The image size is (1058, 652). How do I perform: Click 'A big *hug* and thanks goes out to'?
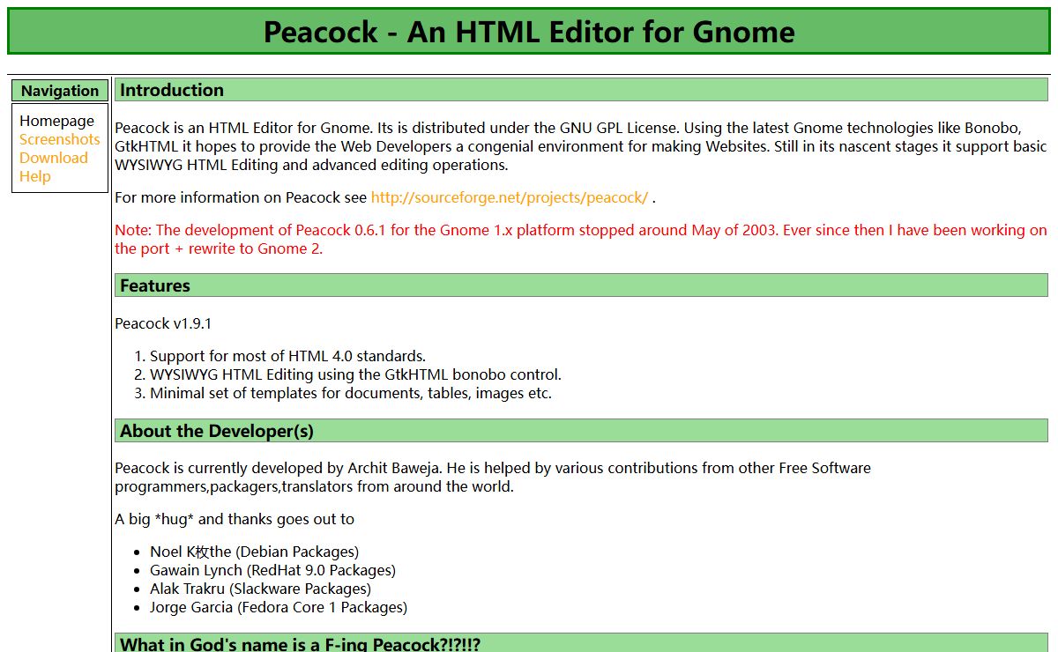[235, 519]
